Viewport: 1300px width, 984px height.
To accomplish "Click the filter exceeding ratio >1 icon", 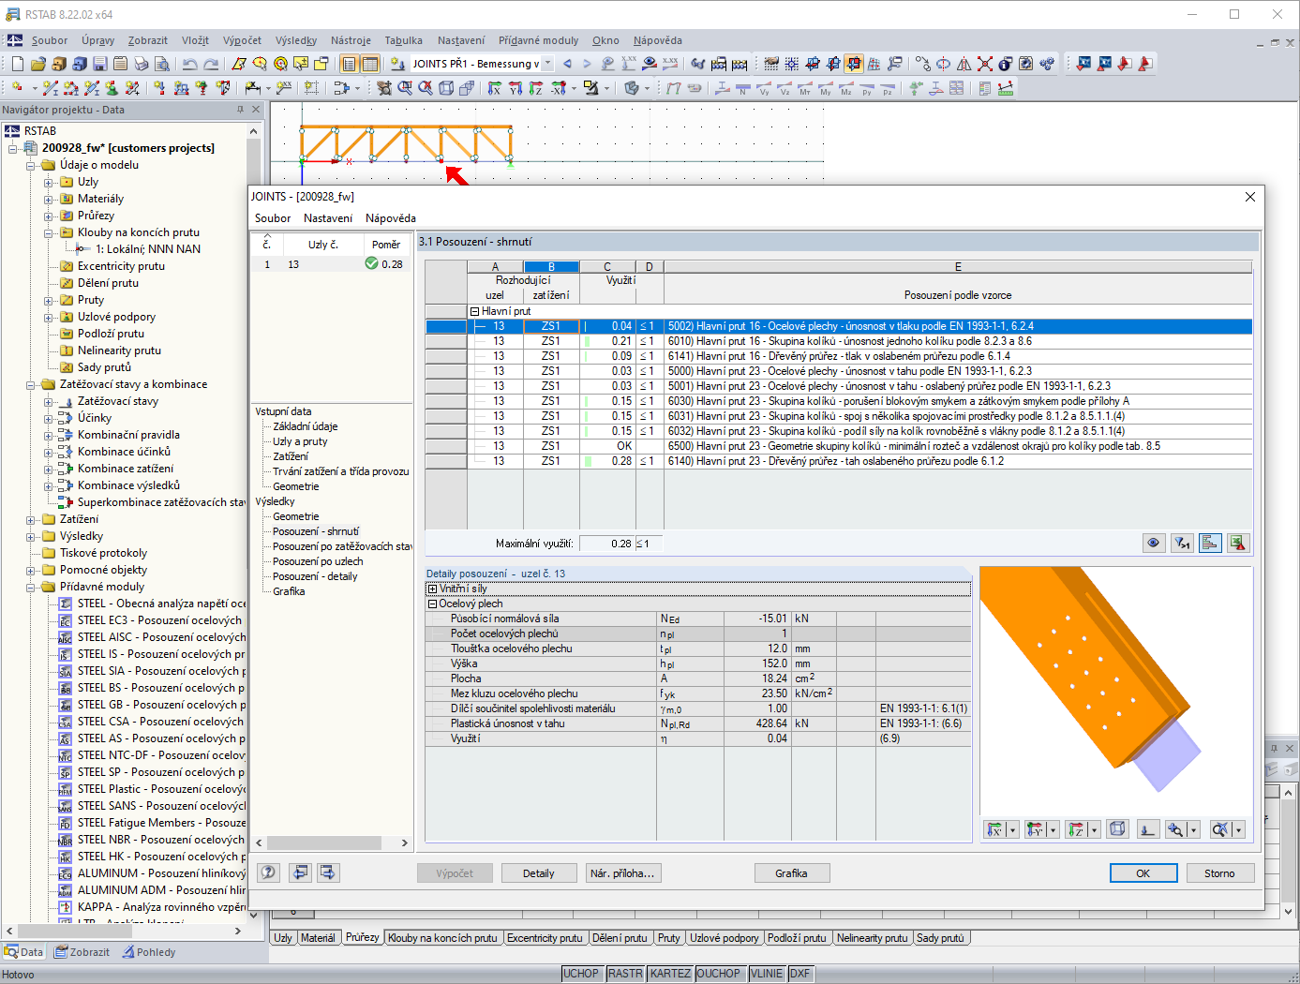I will coord(1182,543).
